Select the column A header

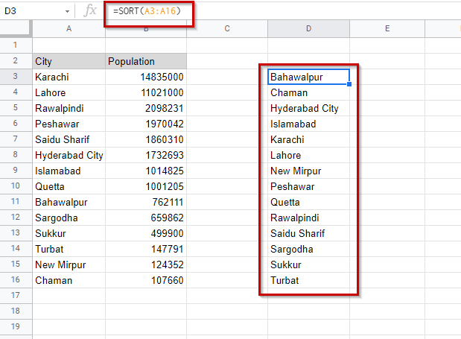click(x=69, y=28)
